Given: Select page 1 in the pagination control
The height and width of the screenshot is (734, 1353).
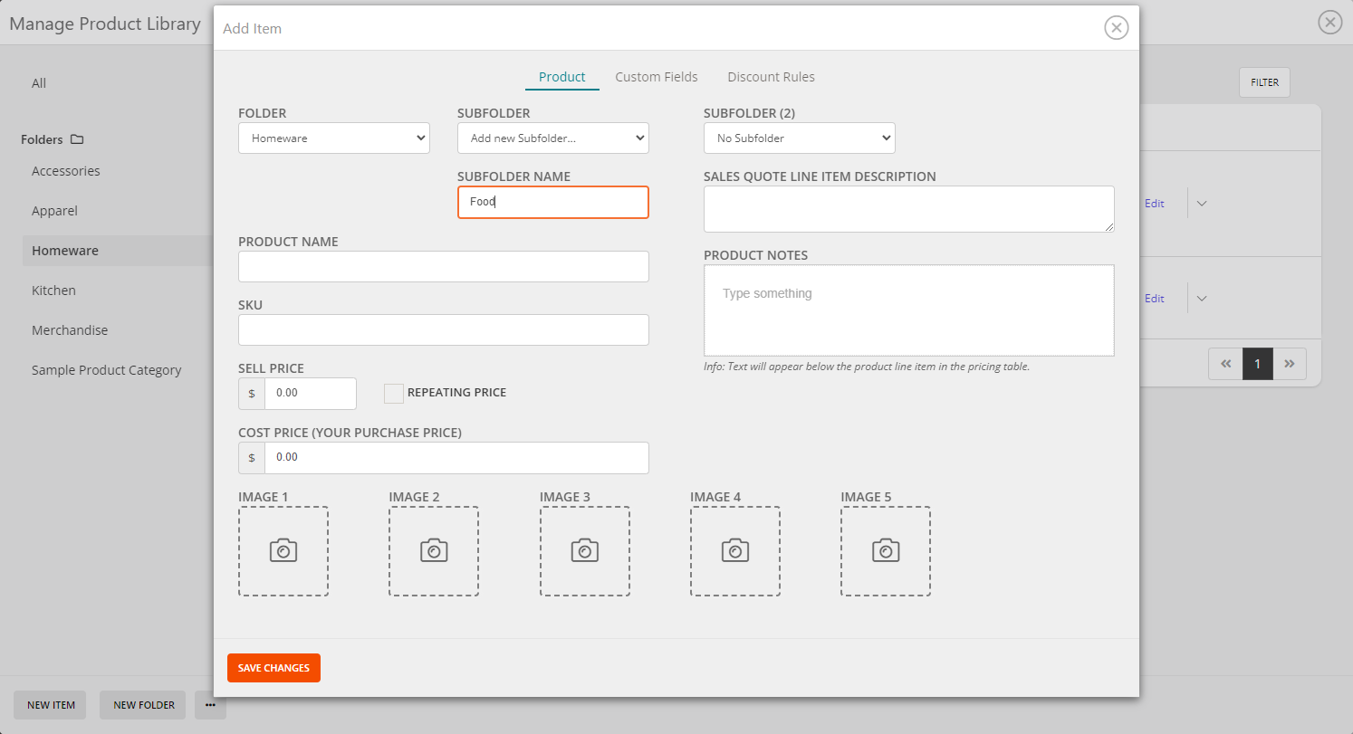Looking at the screenshot, I should click(x=1257, y=364).
